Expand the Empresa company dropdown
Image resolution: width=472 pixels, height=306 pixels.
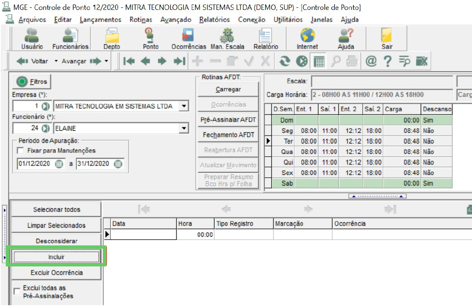pyautogui.click(x=184, y=106)
